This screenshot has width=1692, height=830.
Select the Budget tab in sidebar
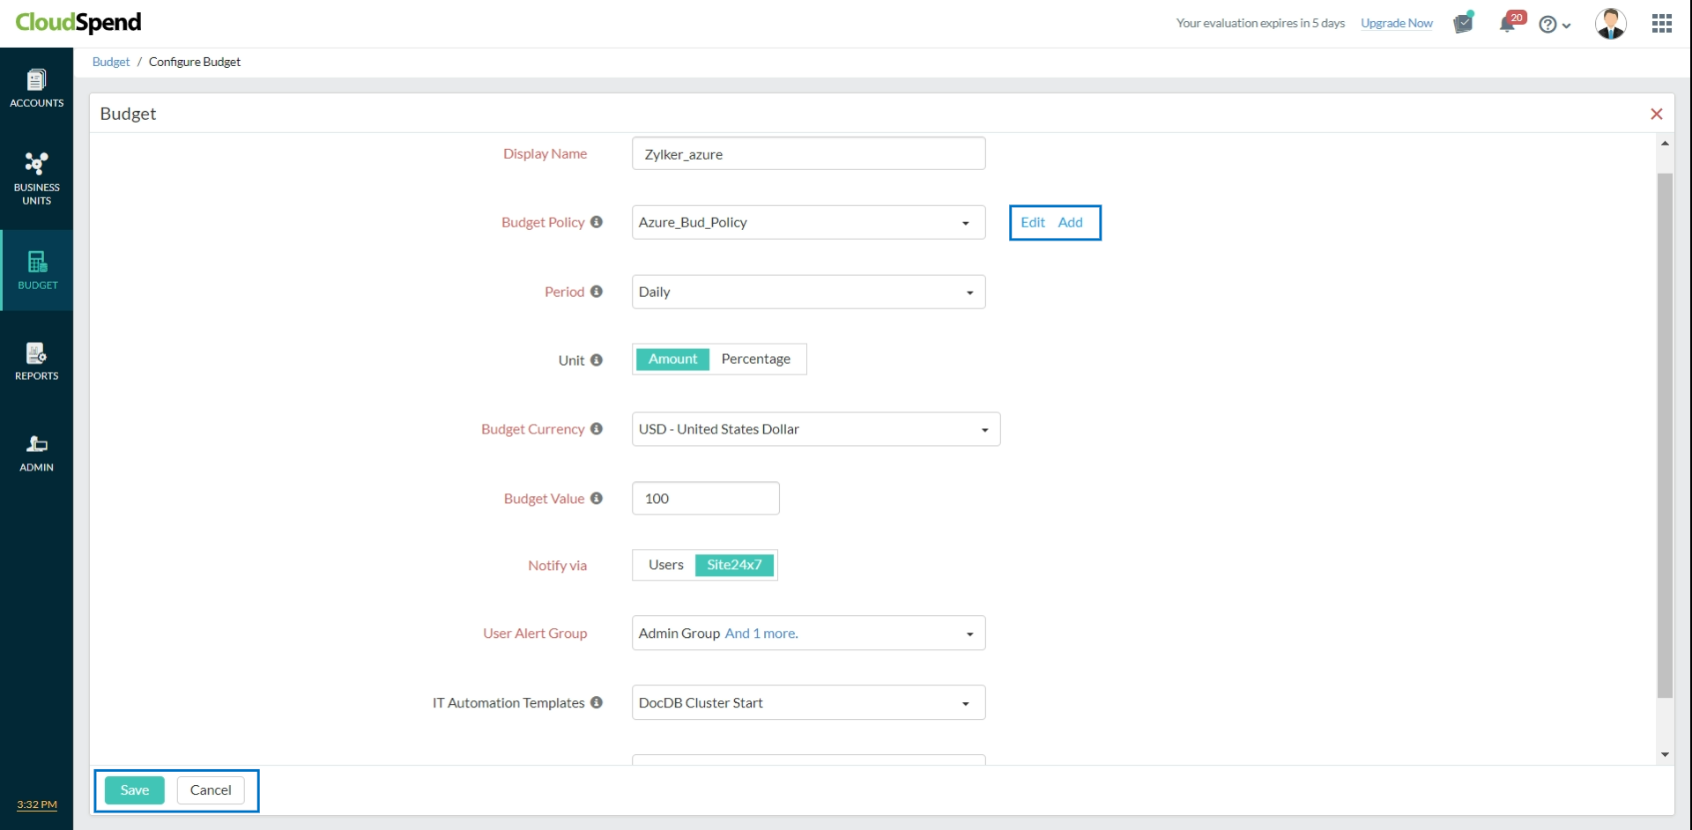pos(36,270)
